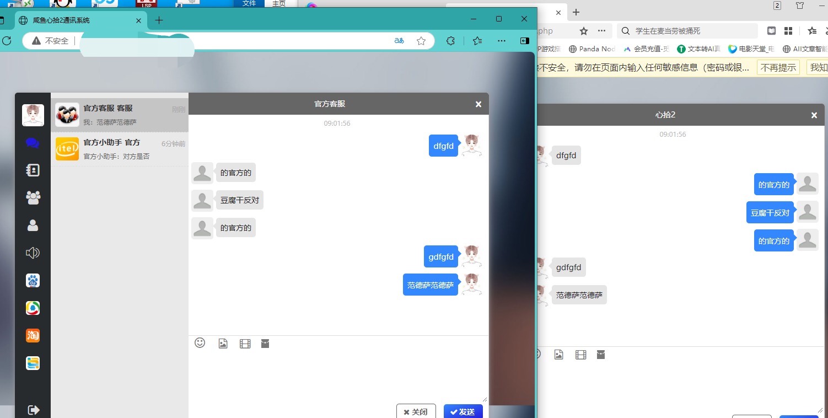The width and height of the screenshot is (828, 418).
Task: Add page to favorites with star icon in front browser
Action: (x=421, y=41)
